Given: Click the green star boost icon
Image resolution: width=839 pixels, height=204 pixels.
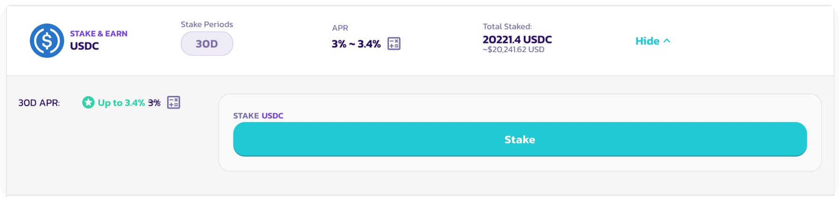Looking at the screenshot, I should 88,102.
